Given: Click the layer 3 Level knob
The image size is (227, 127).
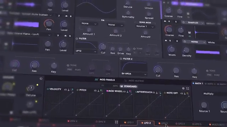Looking at the screenshot, I should [x=63, y=44].
